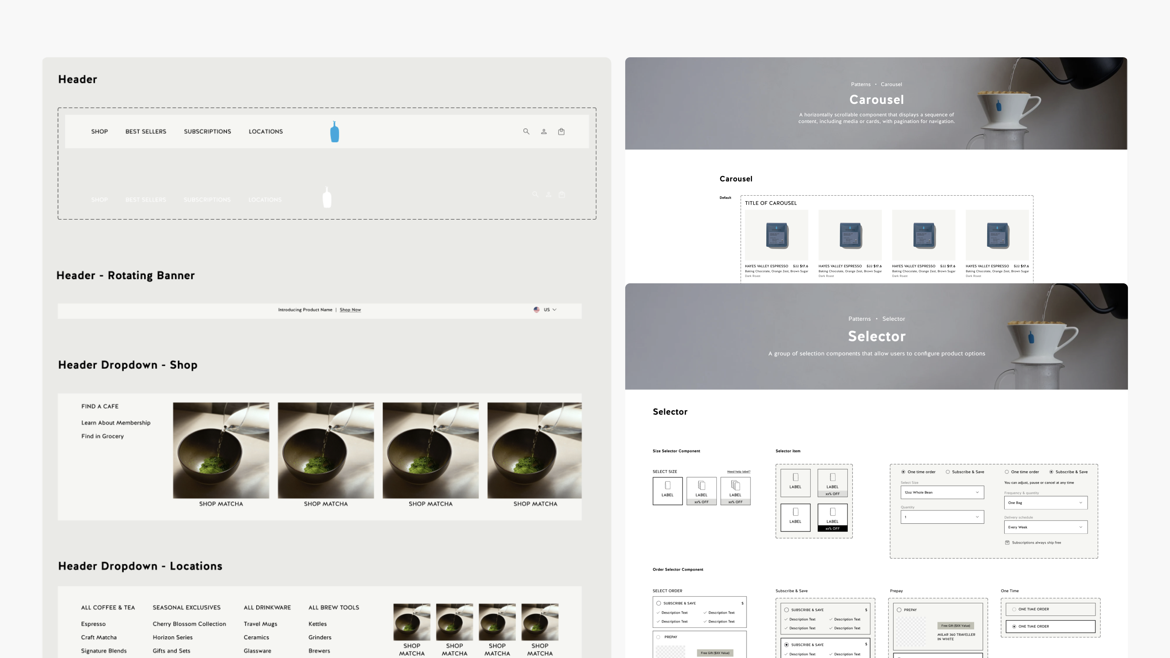Viewport: 1170px width, 658px height.
Task: Select the checked ONE TIME ORDER radio option
Action: pos(1014,627)
